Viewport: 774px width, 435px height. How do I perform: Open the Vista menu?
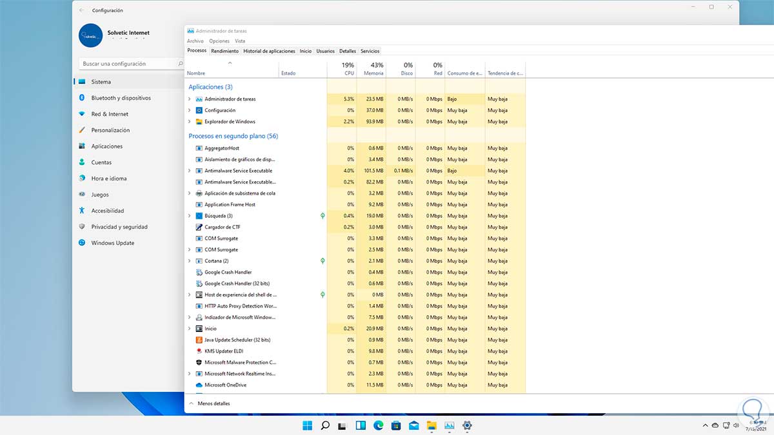pos(240,41)
